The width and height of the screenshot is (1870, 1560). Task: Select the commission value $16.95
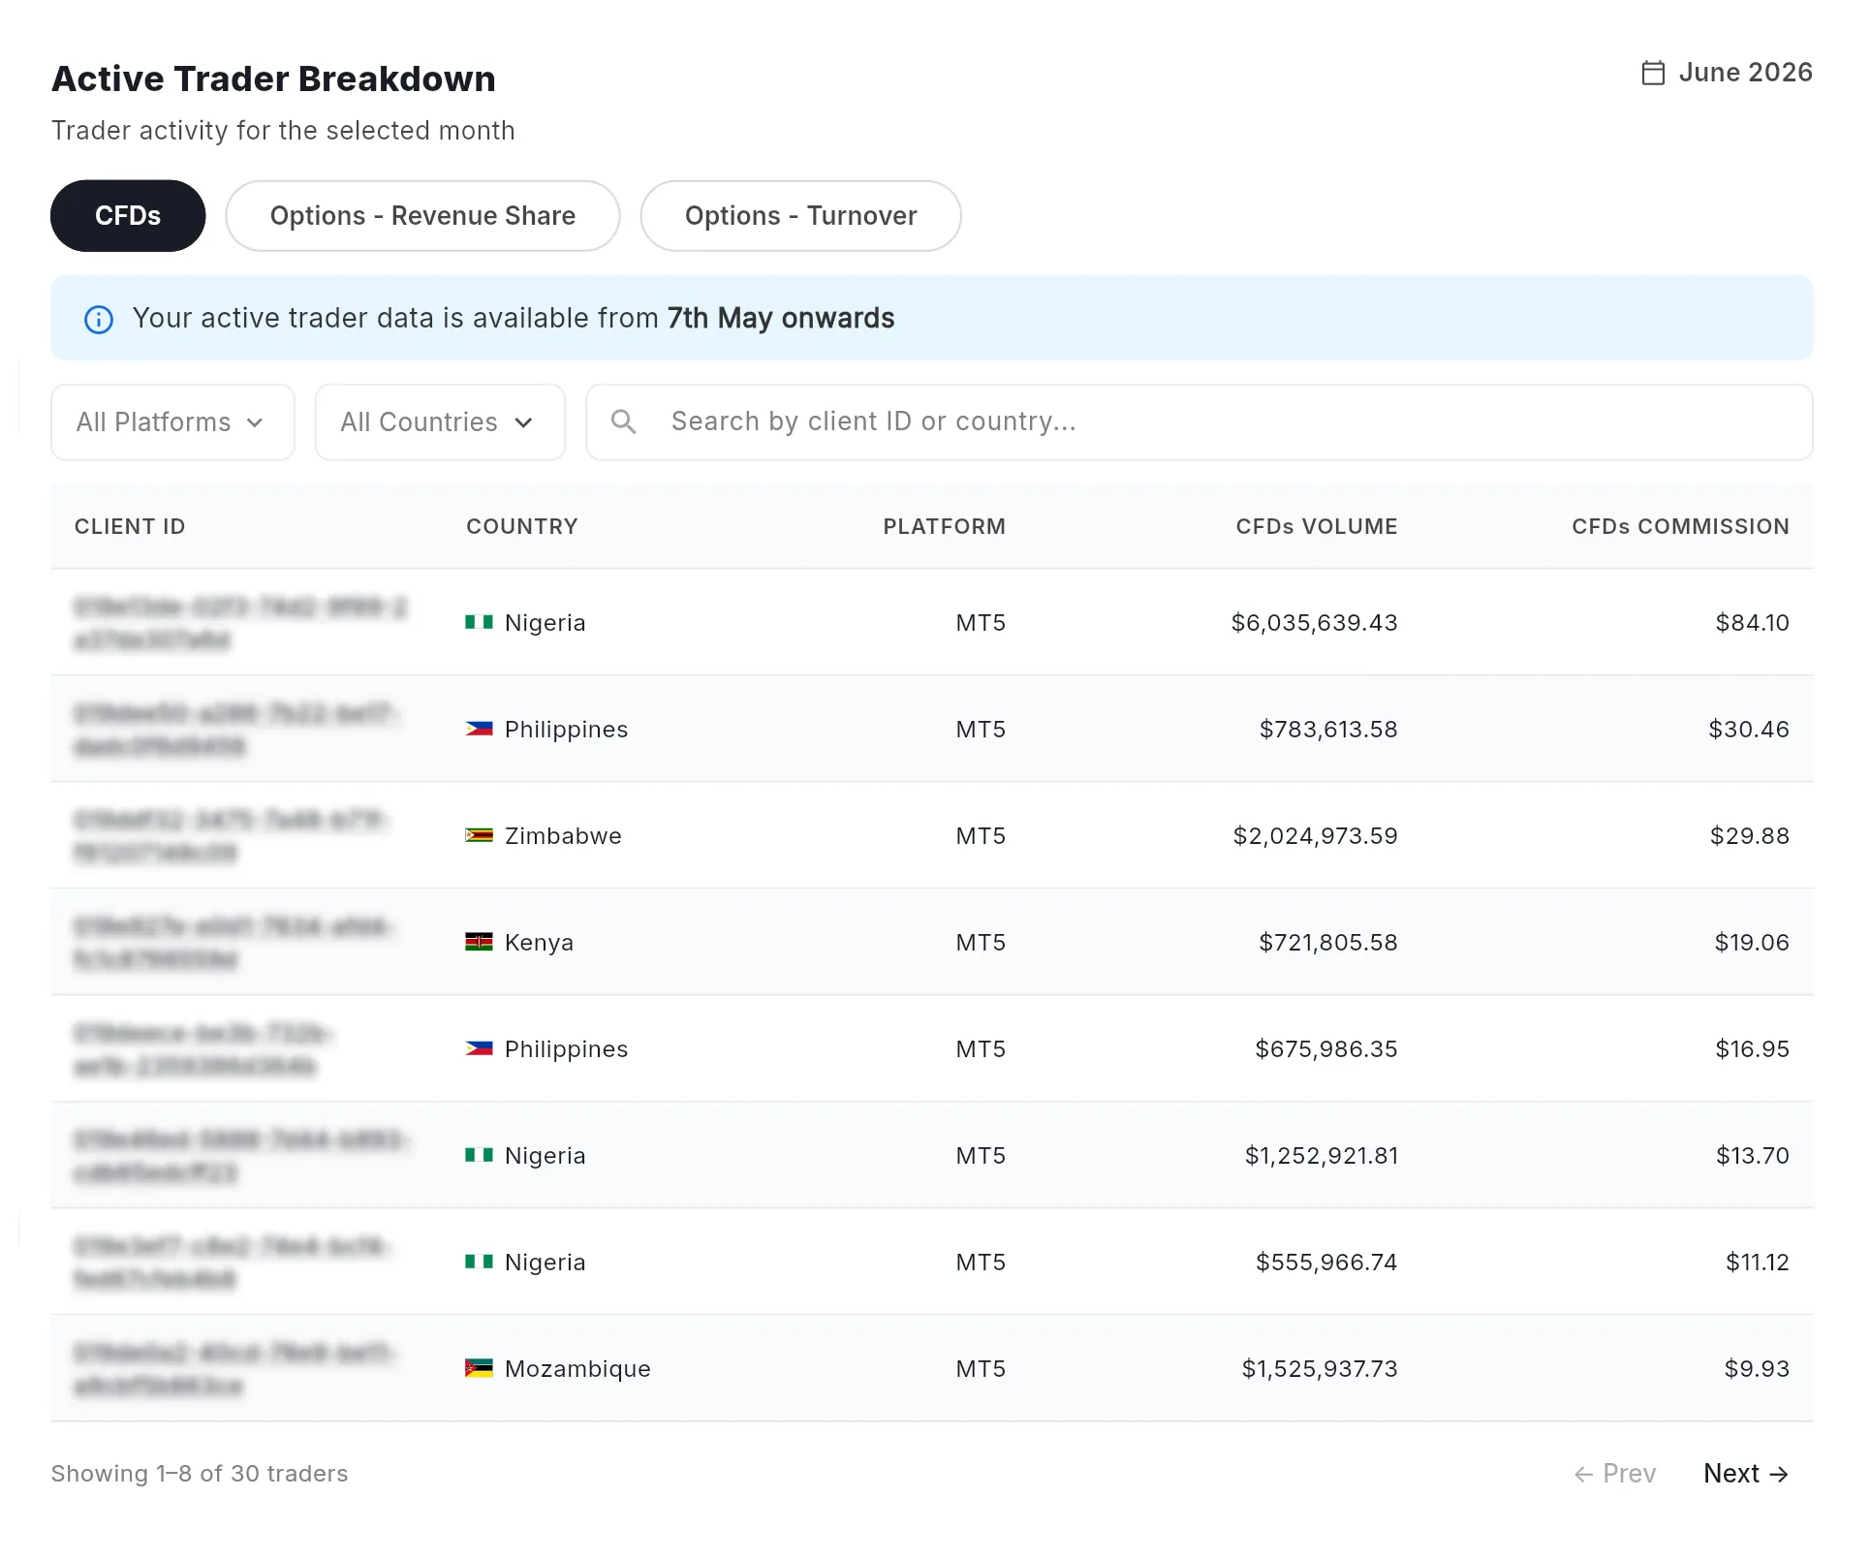(x=1752, y=1049)
